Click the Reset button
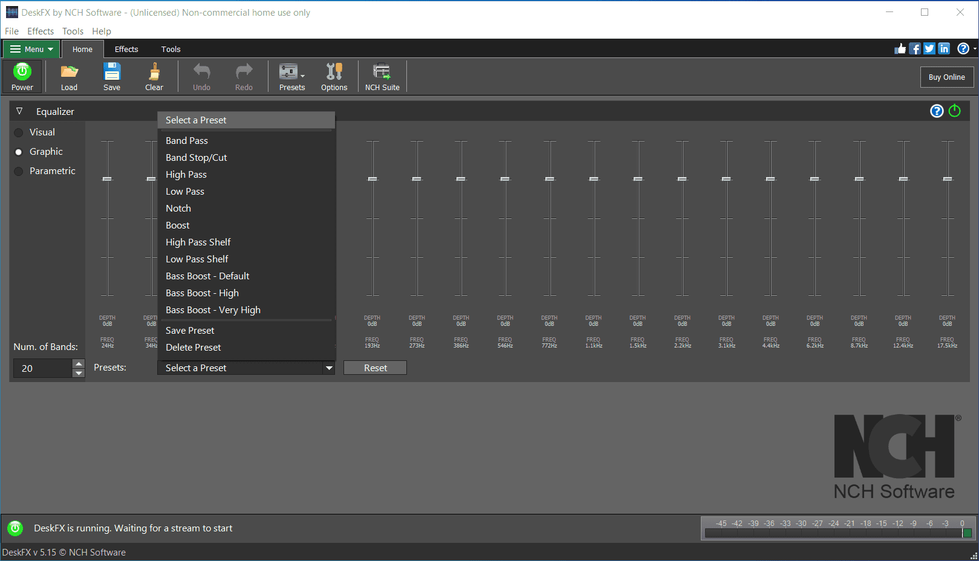 375,368
